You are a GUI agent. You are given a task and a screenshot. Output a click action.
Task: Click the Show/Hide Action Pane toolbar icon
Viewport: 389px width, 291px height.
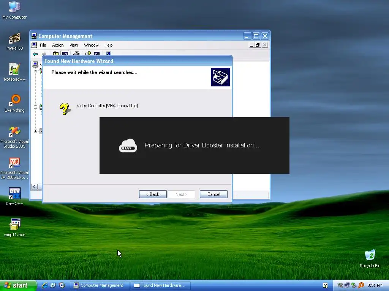pos(97,53)
